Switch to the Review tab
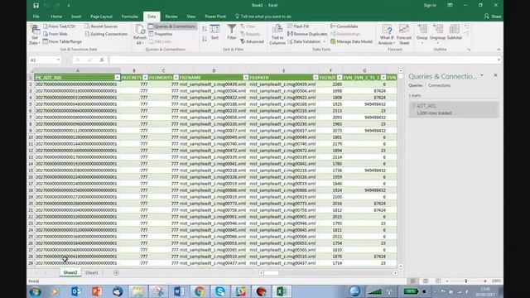 (x=171, y=17)
